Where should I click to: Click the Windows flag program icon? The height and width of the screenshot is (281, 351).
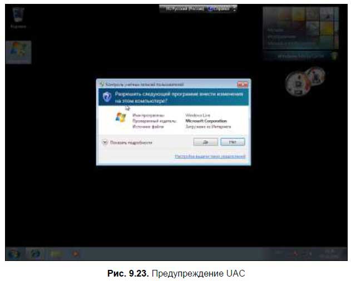pyautogui.click(x=121, y=117)
